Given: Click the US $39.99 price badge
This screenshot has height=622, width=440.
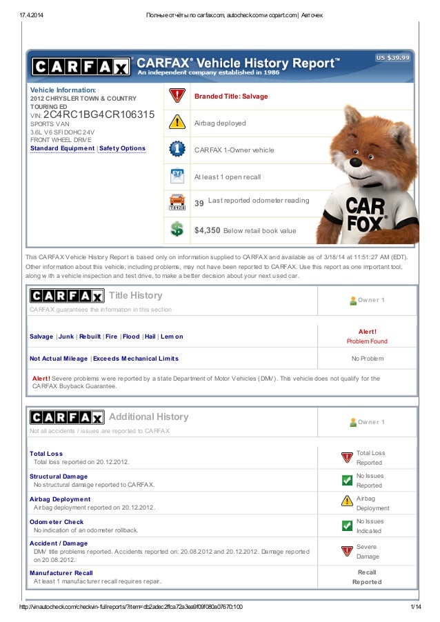Looking at the screenshot, I should (392, 58).
